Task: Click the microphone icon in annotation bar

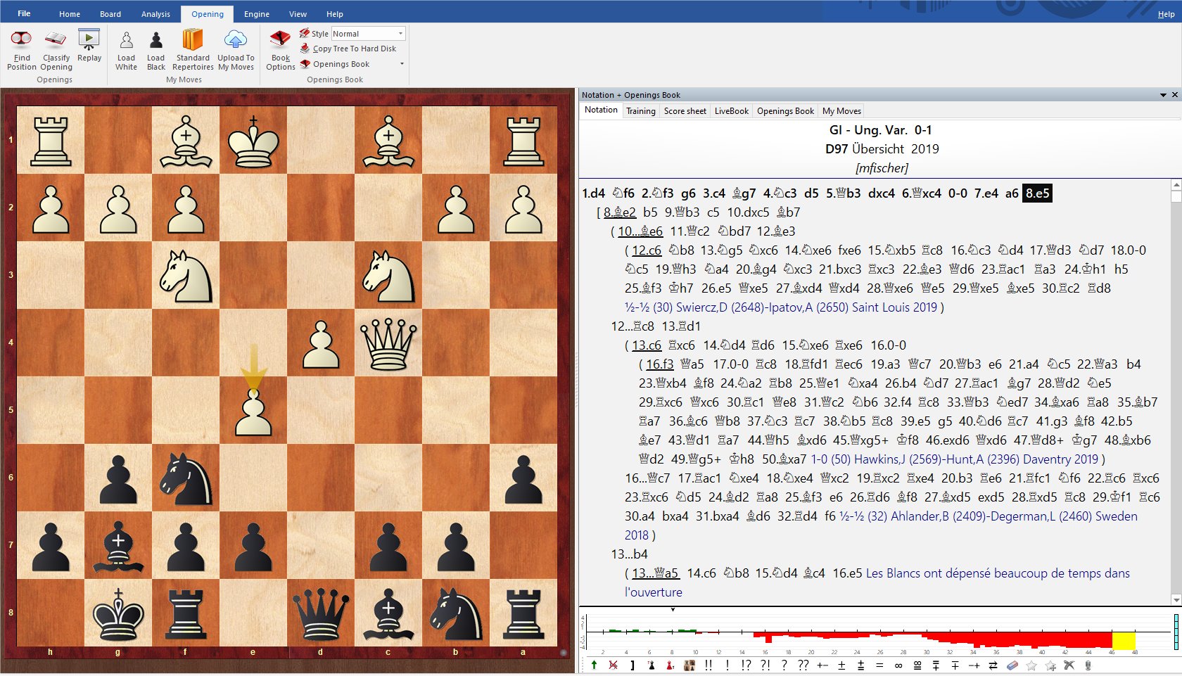Action: [1088, 665]
